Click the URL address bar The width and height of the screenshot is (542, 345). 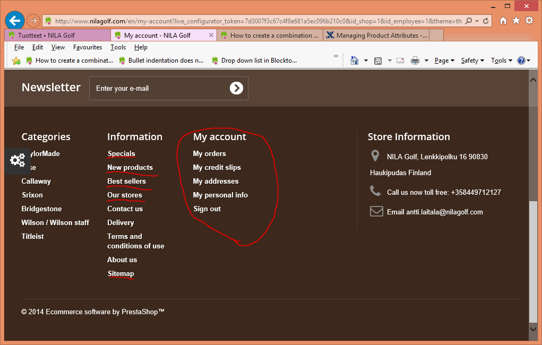coord(258,21)
